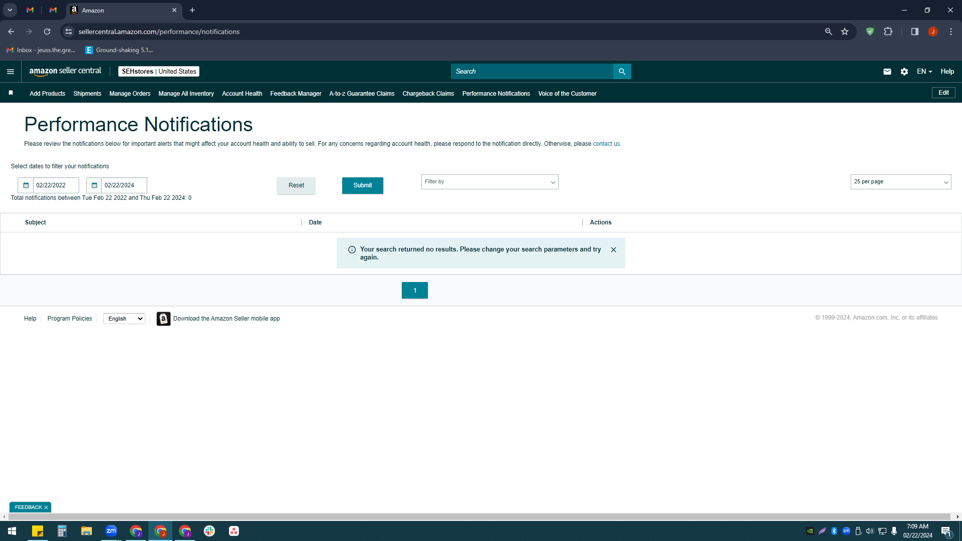
Task: Open the Ground-shaking bookmark
Action: [119, 50]
